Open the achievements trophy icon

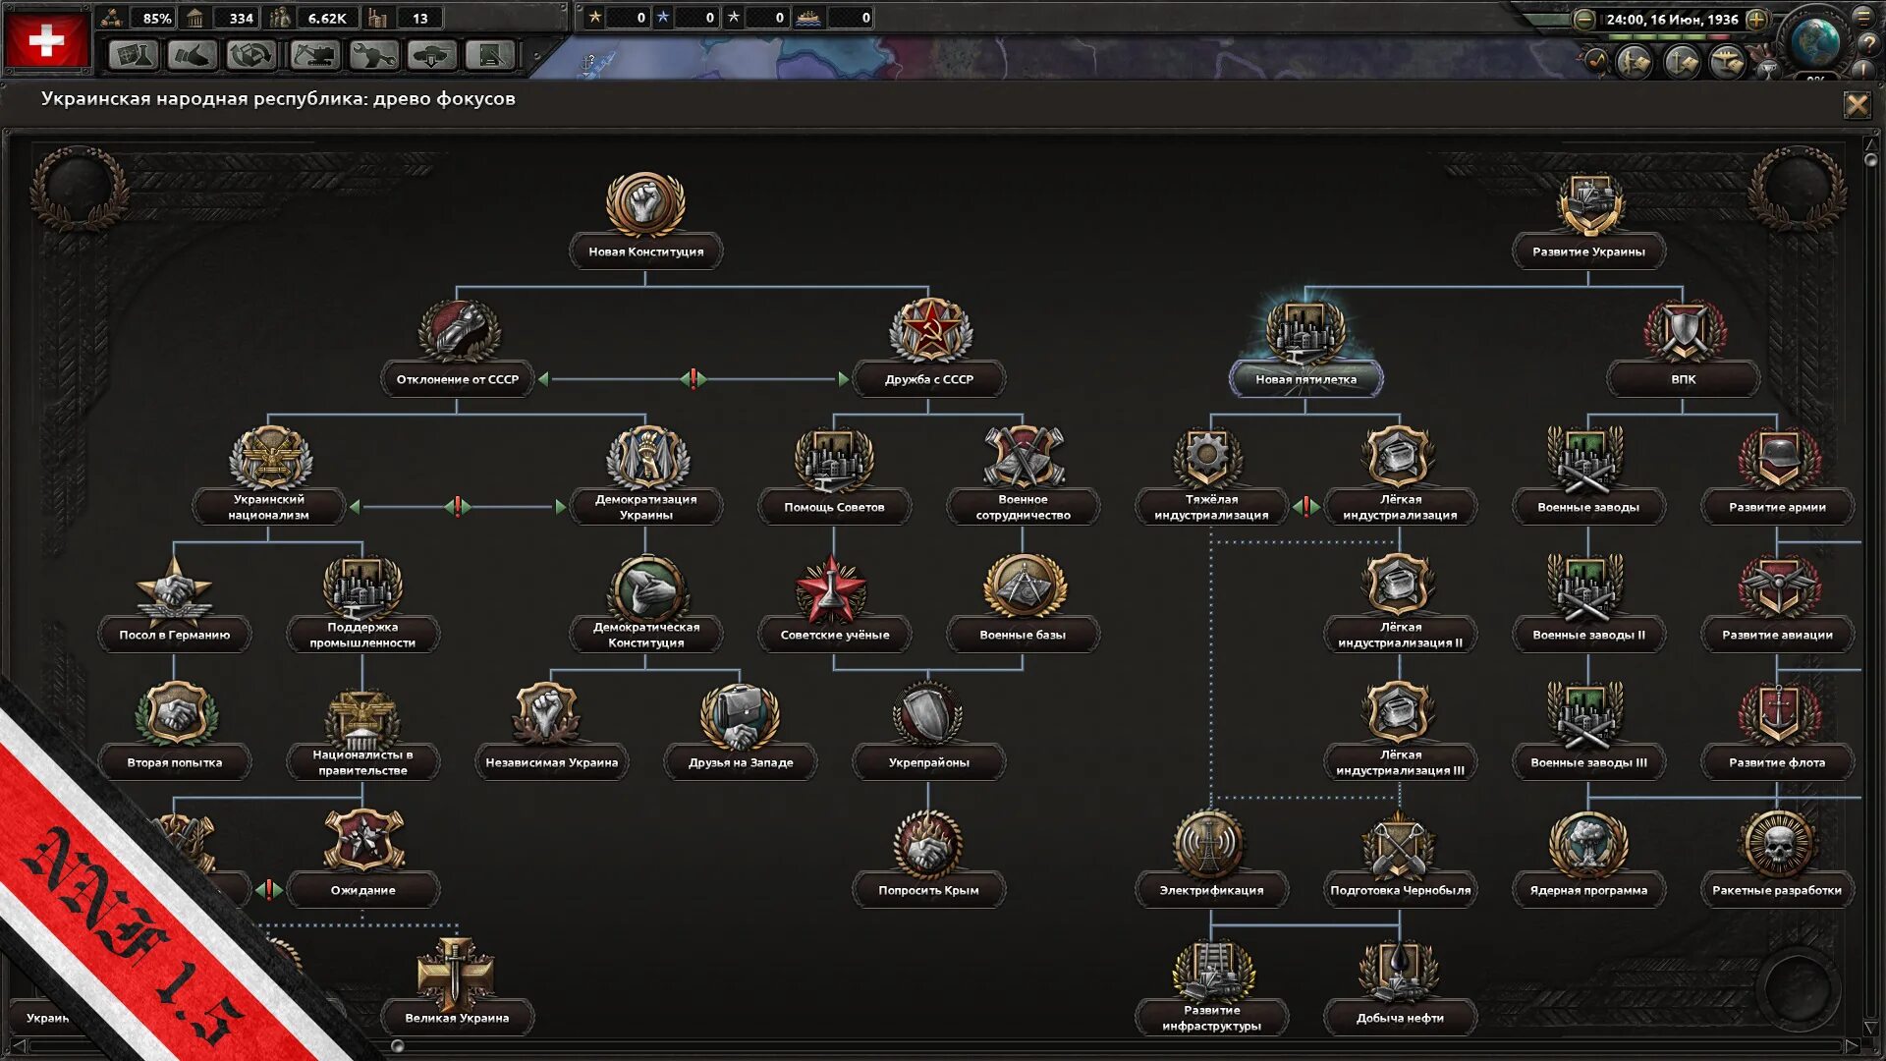1767,69
